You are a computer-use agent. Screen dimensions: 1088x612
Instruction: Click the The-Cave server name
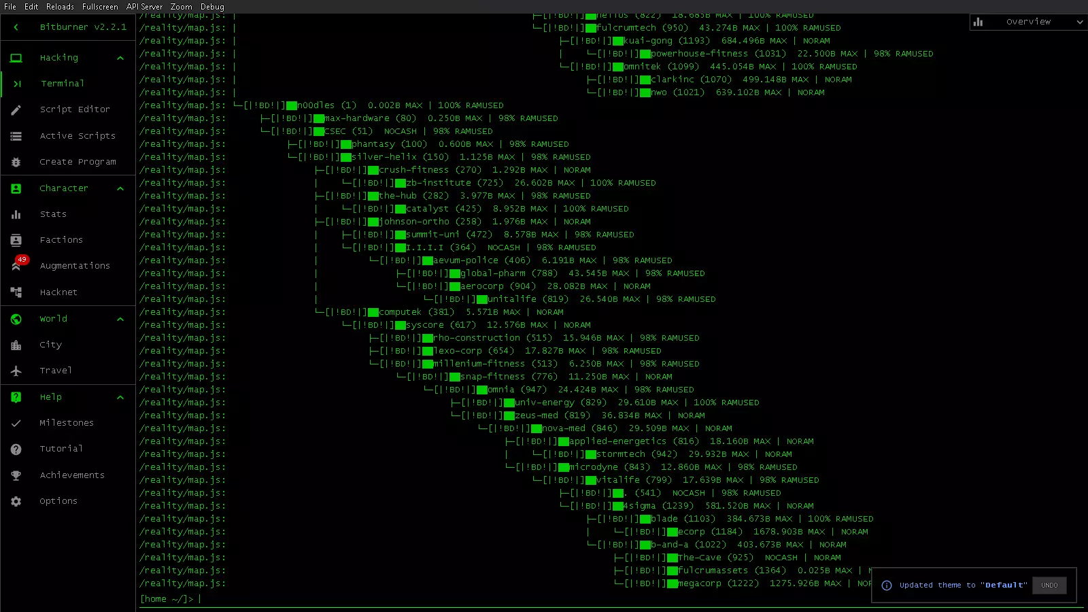[700, 558]
